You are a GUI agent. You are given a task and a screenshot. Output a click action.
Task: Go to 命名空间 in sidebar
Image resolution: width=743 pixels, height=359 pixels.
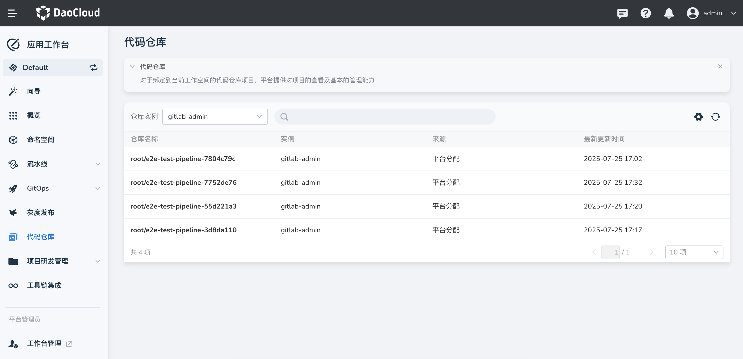tap(40, 140)
